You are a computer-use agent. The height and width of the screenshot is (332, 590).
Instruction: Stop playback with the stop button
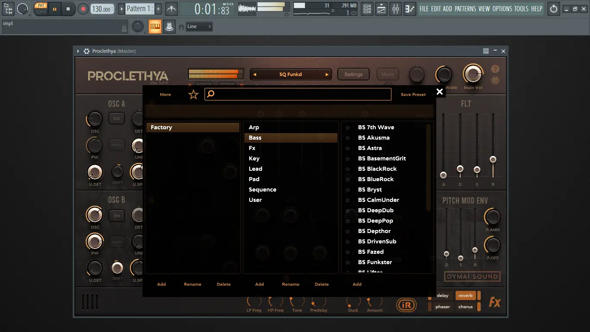[68, 9]
